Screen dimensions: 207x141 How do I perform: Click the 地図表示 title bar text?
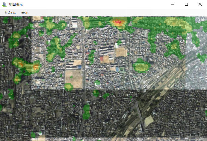click(x=16, y=4)
